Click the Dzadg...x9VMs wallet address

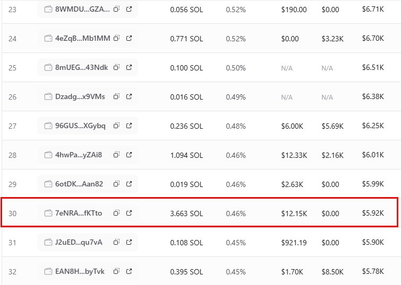point(80,97)
